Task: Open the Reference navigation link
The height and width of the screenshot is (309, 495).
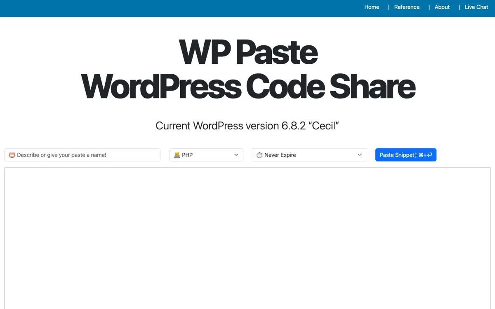Action: click(407, 7)
